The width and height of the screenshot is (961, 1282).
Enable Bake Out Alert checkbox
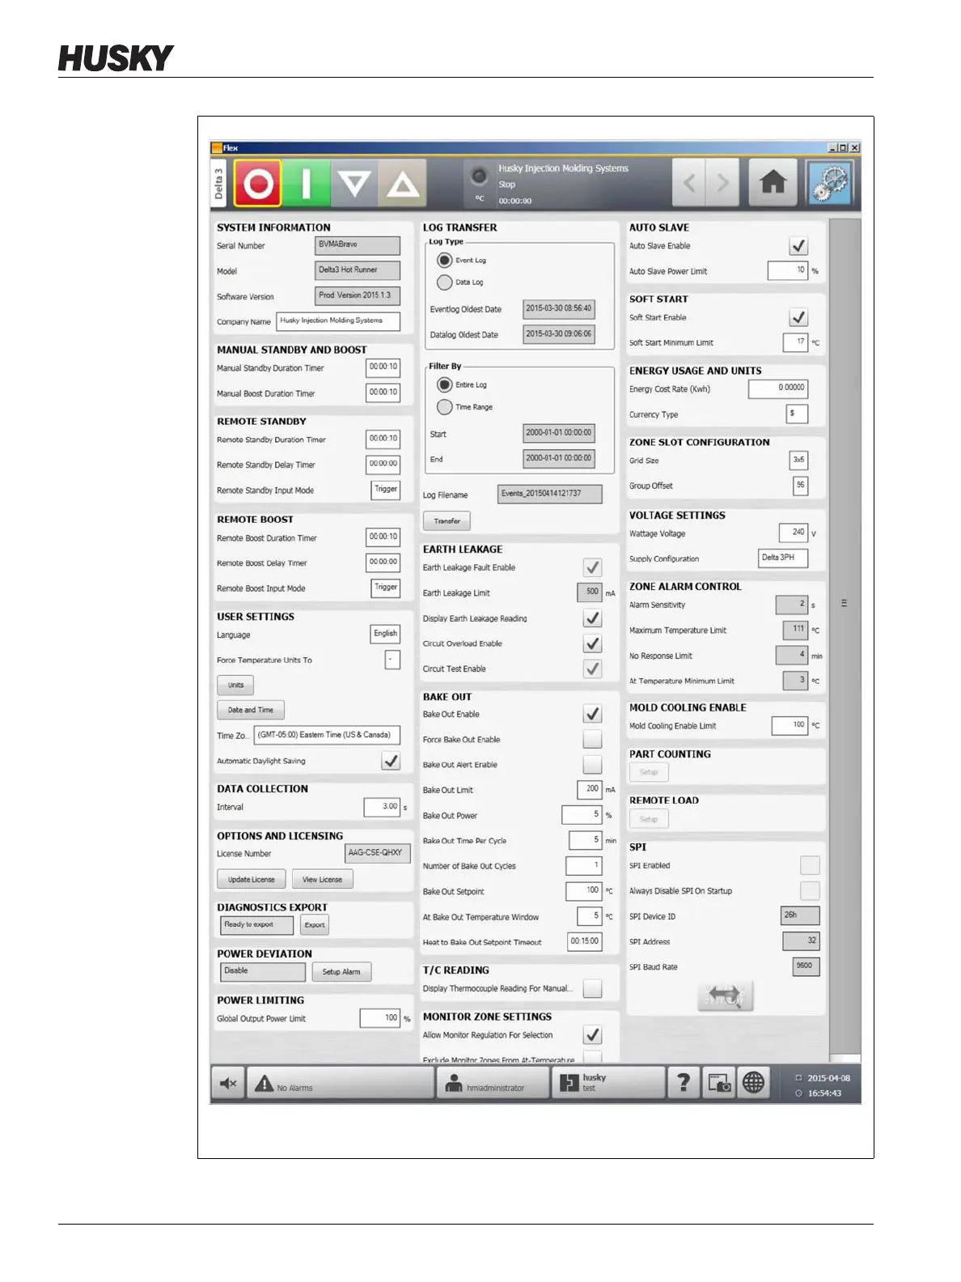(593, 764)
